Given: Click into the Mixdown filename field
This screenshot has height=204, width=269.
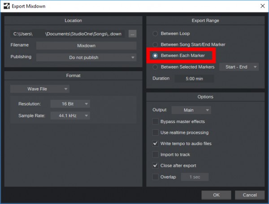Looking at the screenshot, I should point(86,46).
